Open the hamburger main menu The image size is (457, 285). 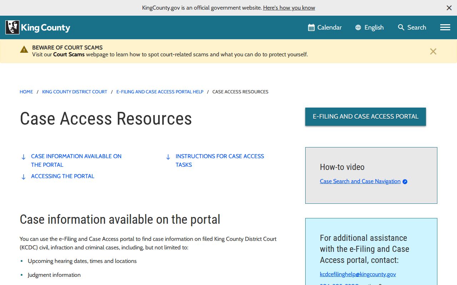click(445, 27)
